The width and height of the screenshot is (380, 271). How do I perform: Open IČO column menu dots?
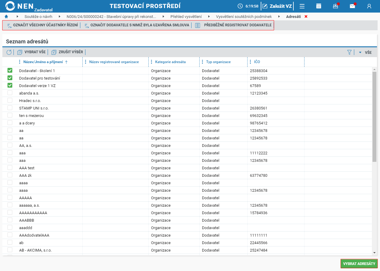(251, 62)
